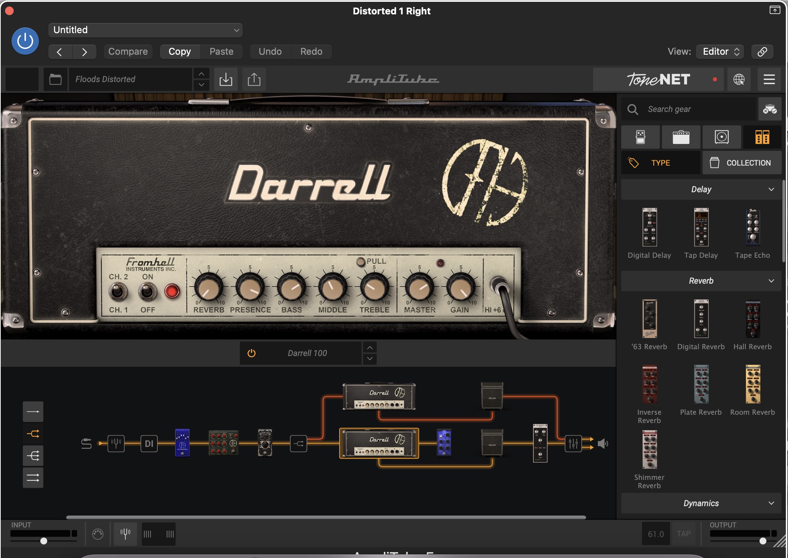The image size is (788, 558).
Task: Switch to the COLLECTION filter tab
Action: [742, 163]
